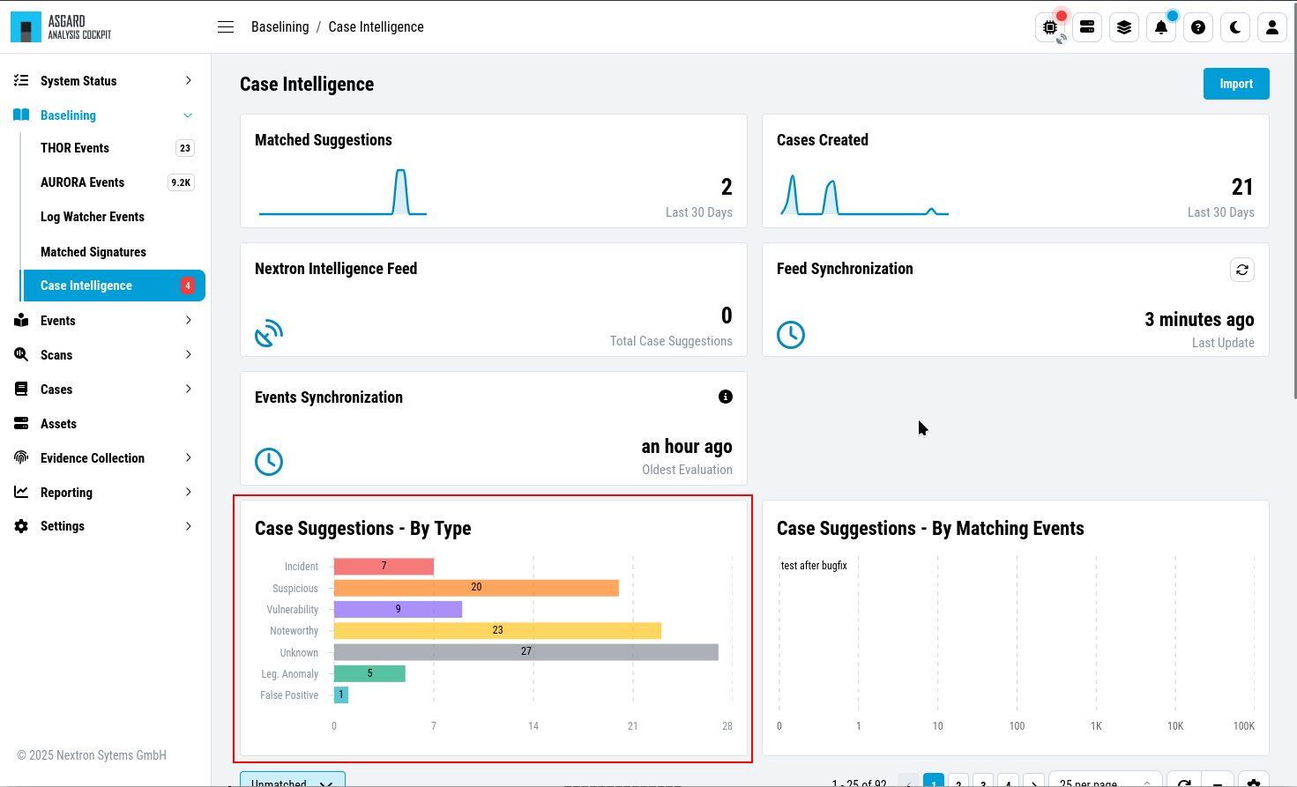Click the red Incident bar showing 7
This screenshot has height=787, width=1297.
coord(384,566)
